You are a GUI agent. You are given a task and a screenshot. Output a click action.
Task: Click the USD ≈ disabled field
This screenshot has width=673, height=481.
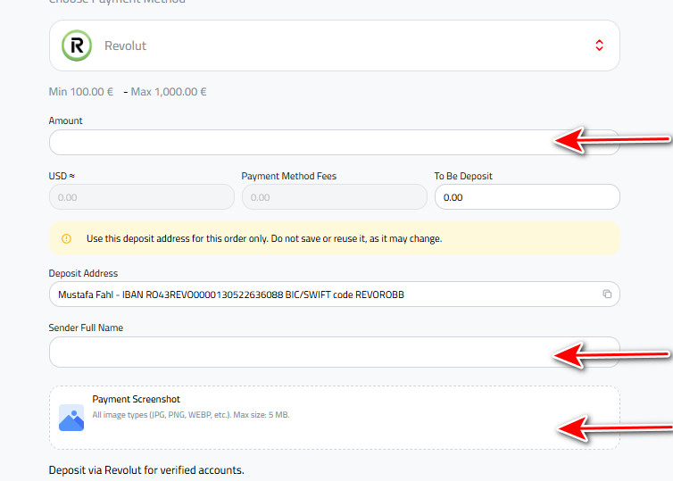142,197
